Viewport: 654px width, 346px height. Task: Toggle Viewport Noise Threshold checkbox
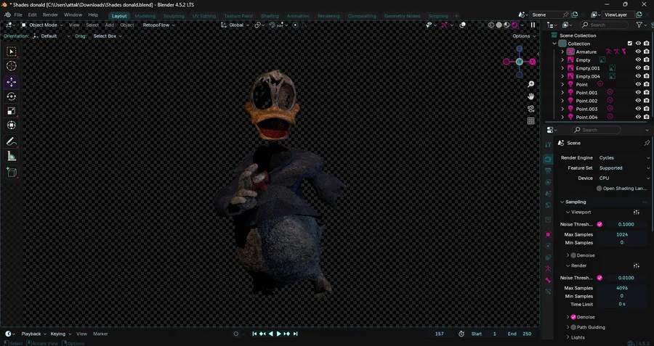[599, 224]
